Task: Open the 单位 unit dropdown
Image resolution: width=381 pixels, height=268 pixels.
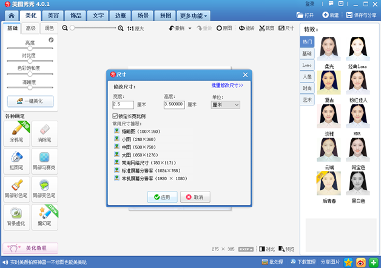Action: coord(226,105)
